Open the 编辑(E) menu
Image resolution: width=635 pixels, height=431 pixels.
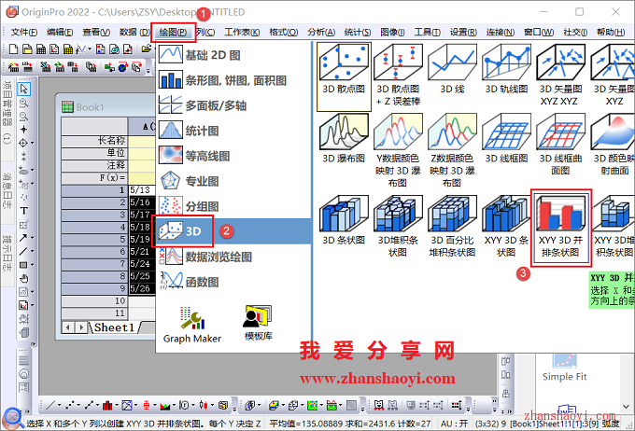pyautogui.click(x=60, y=32)
